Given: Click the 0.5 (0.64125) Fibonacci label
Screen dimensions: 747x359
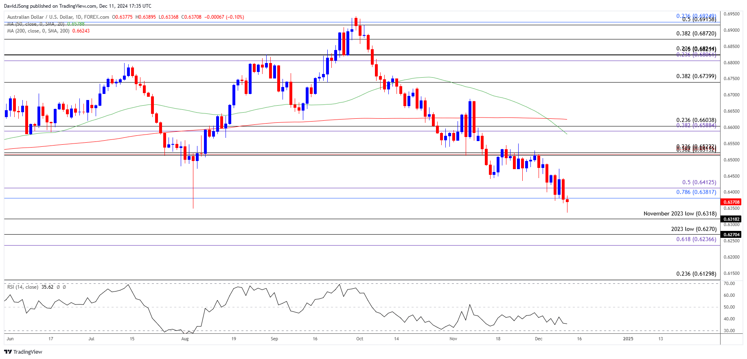Looking at the screenshot, I should [699, 183].
